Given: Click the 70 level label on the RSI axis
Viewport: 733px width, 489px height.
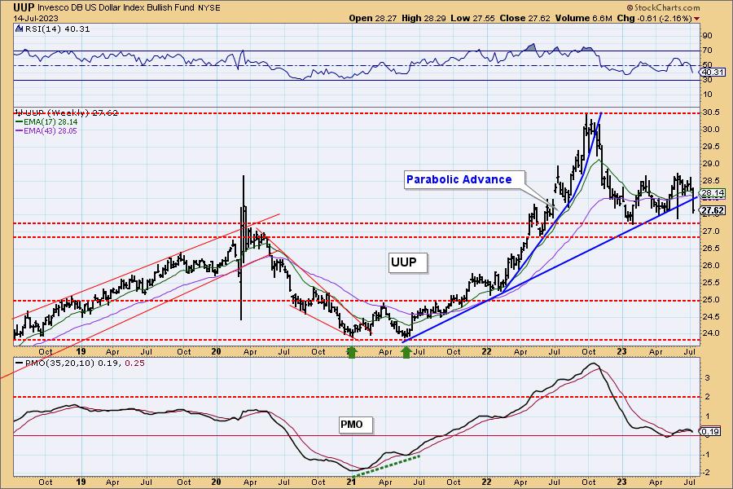Looking at the screenshot, I should point(707,50).
